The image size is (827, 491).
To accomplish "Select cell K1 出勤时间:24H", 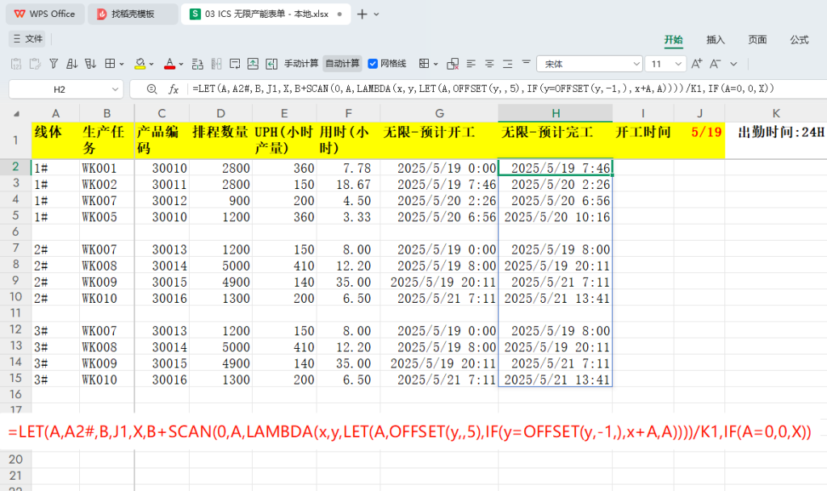I will click(776, 141).
